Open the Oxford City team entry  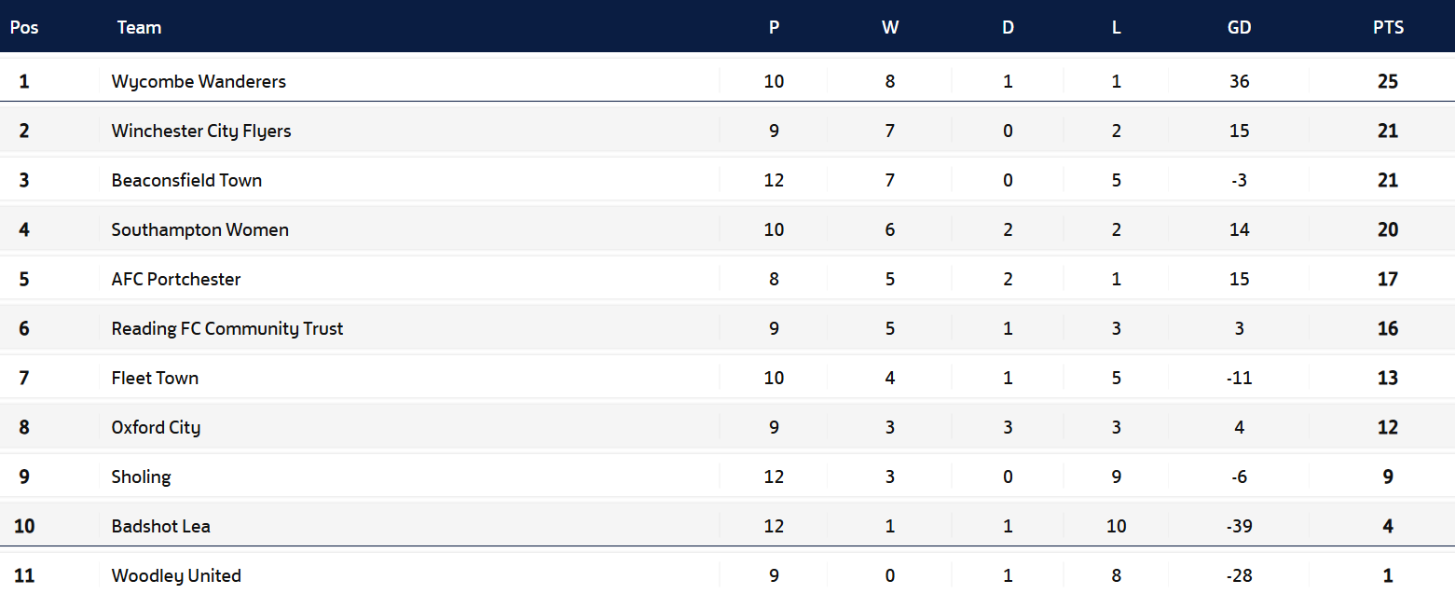click(156, 427)
